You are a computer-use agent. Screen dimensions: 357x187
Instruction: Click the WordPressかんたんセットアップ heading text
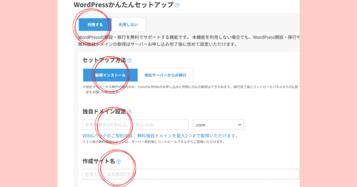pos(124,5)
